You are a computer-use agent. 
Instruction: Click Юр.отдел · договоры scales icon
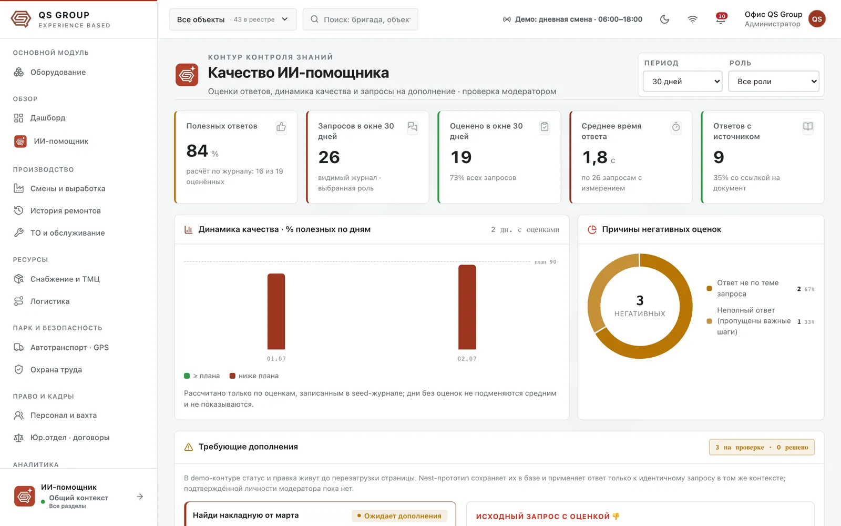click(x=19, y=437)
